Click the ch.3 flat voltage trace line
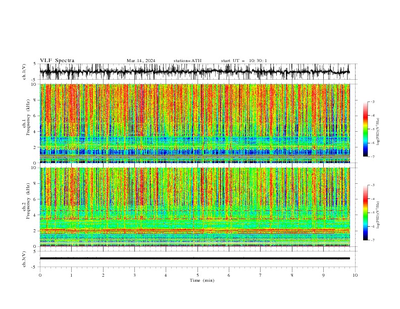This screenshot has width=400, height=309. [194, 259]
